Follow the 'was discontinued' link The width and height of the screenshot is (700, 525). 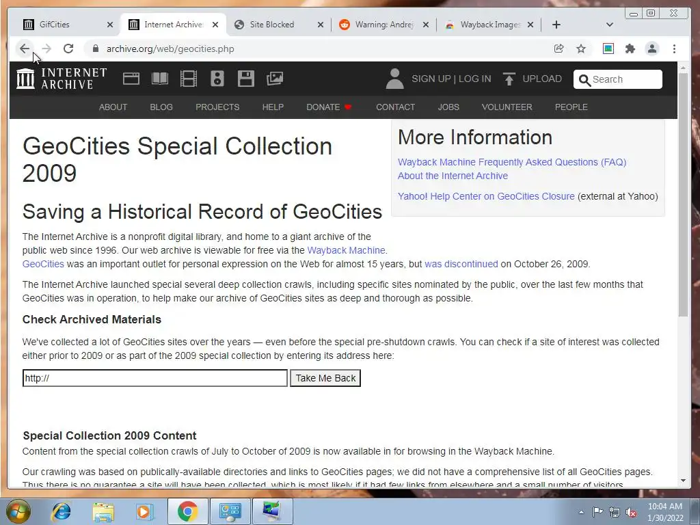click(x=461, y=264)
